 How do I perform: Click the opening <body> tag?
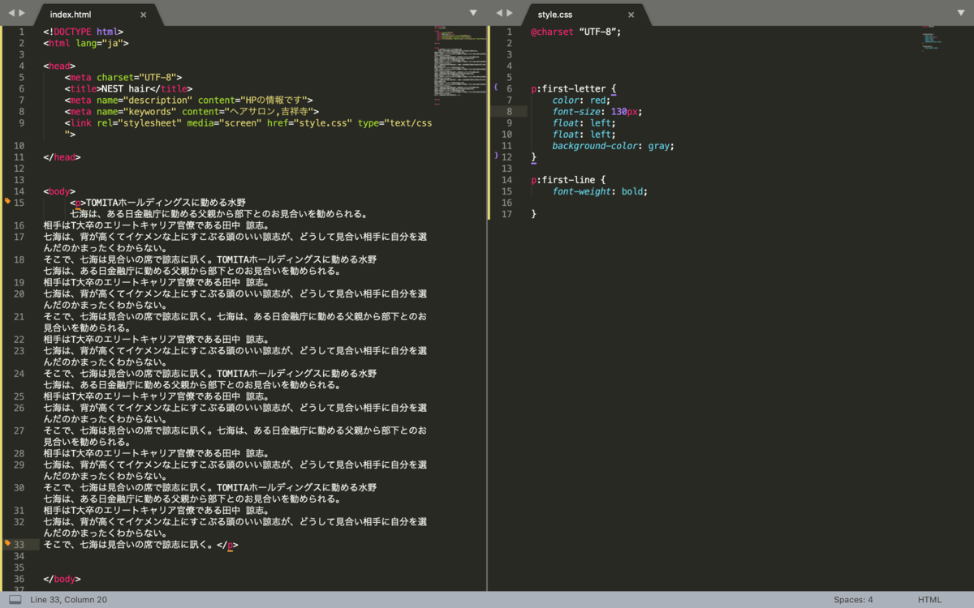59,191
